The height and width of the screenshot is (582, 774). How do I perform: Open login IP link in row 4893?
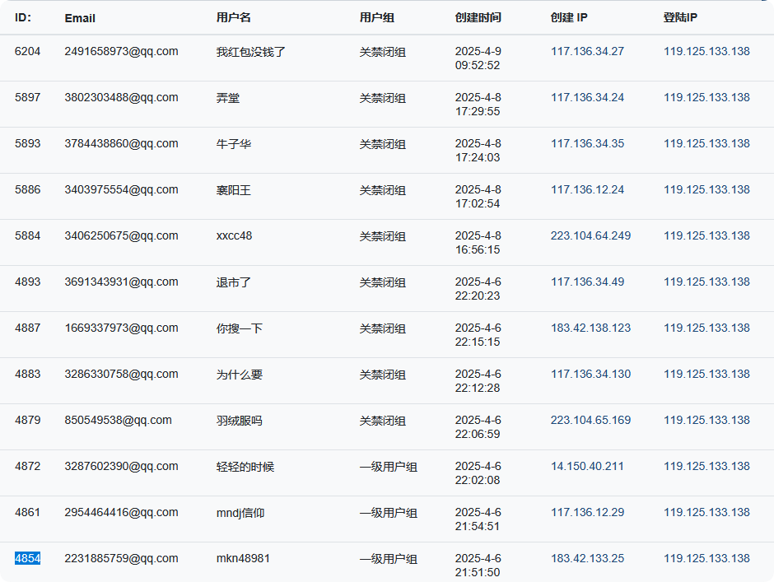coord(706,282)
